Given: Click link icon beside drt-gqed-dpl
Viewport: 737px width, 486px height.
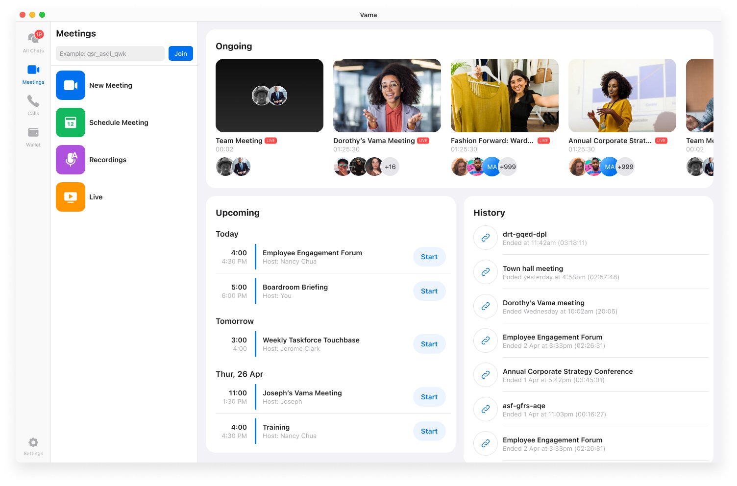Looking at the screenshot, I should [x=486, y=238].
